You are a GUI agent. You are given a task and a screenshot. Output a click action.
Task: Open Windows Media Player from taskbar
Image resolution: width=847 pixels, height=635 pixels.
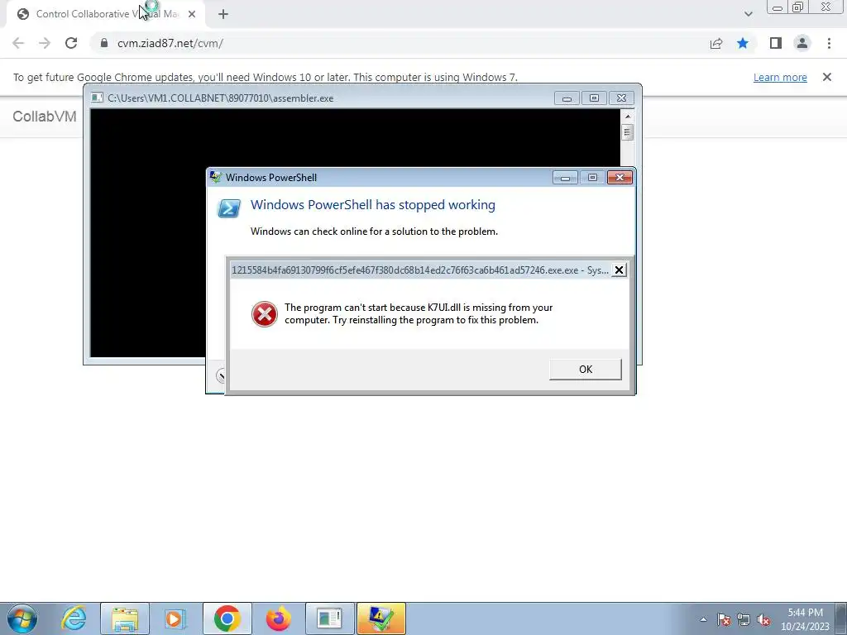(x=175, y=618)
